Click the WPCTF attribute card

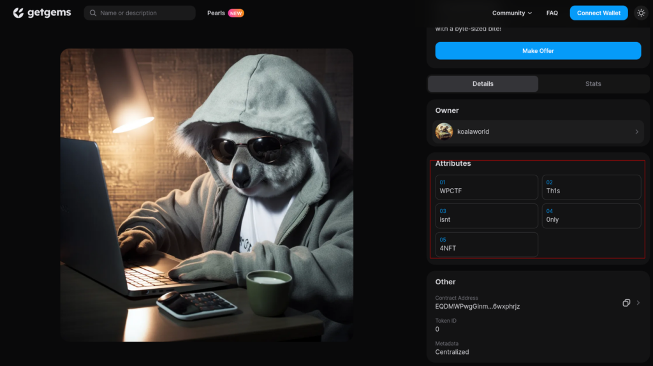(x=487, y=187)
